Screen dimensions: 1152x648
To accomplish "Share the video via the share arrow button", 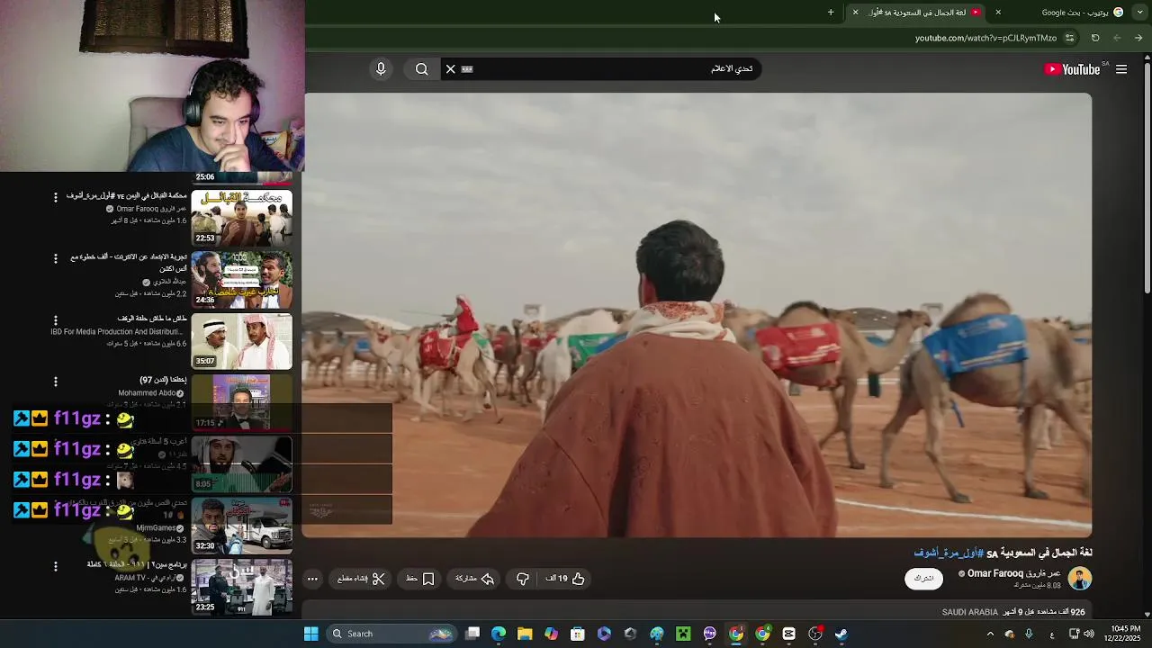I will pyautogui.click(x=475, y=579).
